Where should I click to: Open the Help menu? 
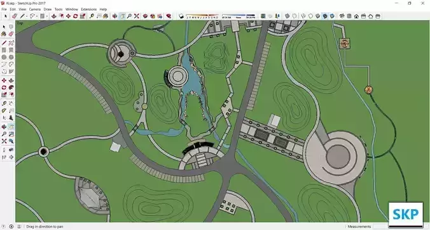point(103,10)
